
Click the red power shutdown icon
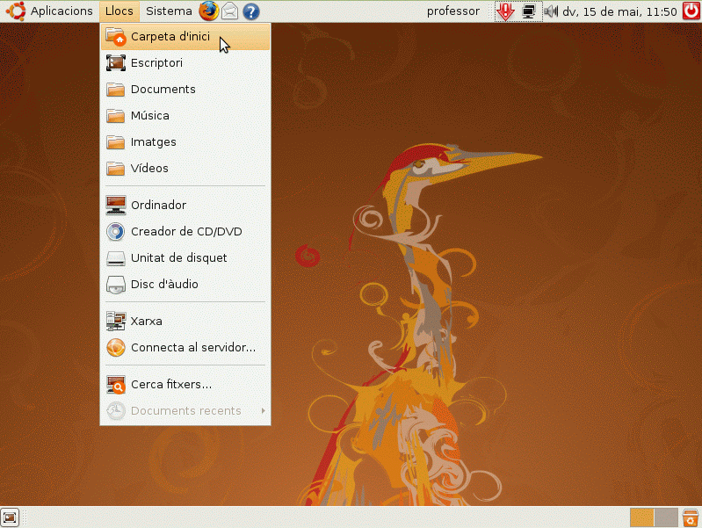click(691, 11)
